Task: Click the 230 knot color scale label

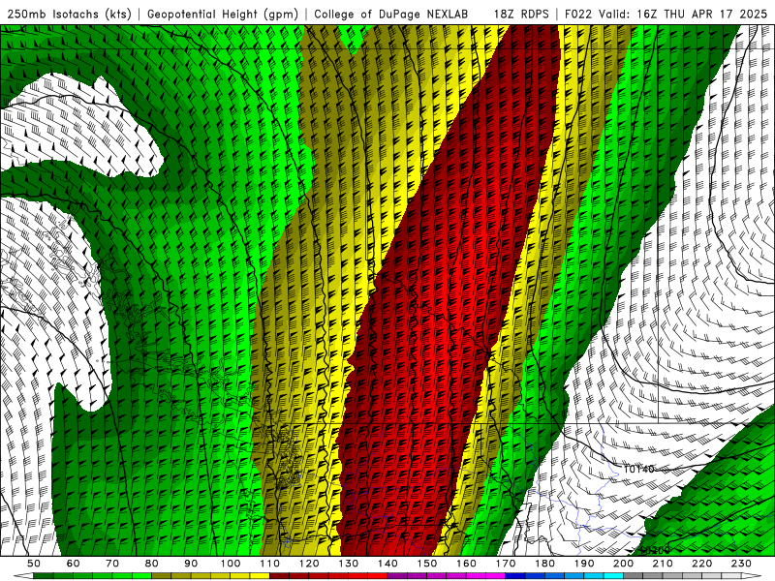Action: tap(741, 564)
